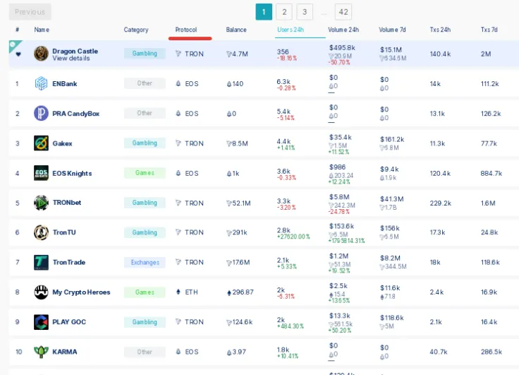The image size is (519, 375).
Task: Click the 296.87 balance for My Crypto Heroes
Action: click(x=240, y=292)
